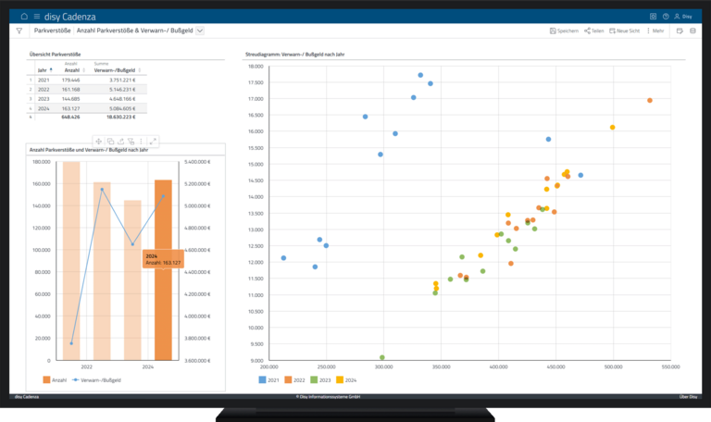The height and width of the screenshot is (422, 711).
Task: Click the total sum 18.630.223 €
Action: (x=121, y=117)
